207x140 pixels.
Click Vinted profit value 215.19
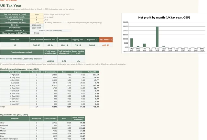(78, 128)
